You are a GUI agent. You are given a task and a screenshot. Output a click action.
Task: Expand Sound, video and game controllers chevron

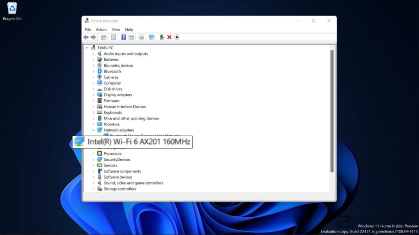[93, 183]
